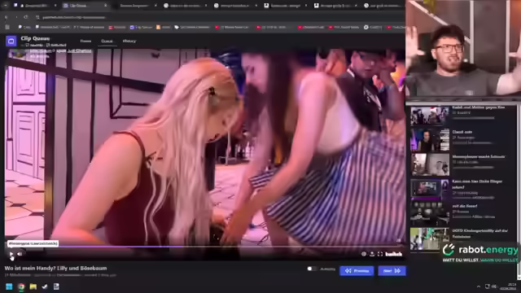Open Chrome from the taskbar

pos(21,286)
